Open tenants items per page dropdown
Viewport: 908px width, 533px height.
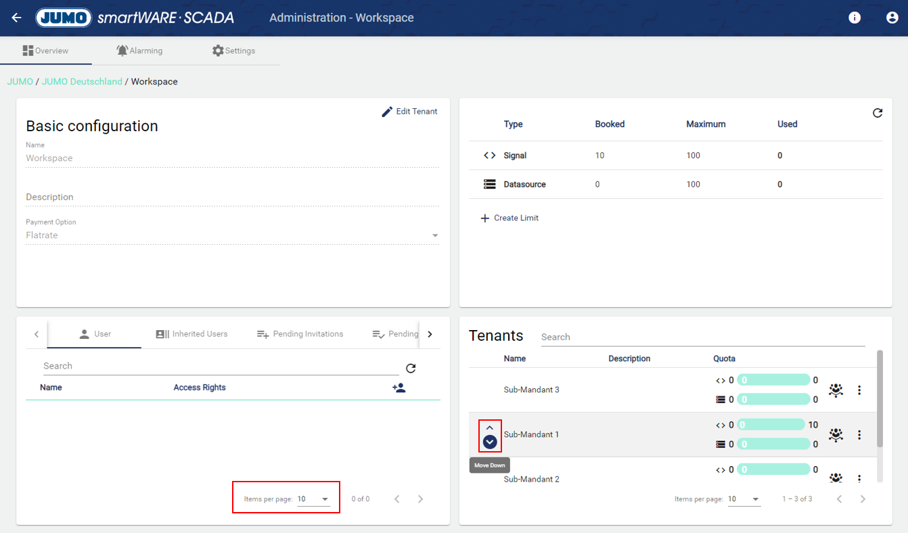[744, 499]
